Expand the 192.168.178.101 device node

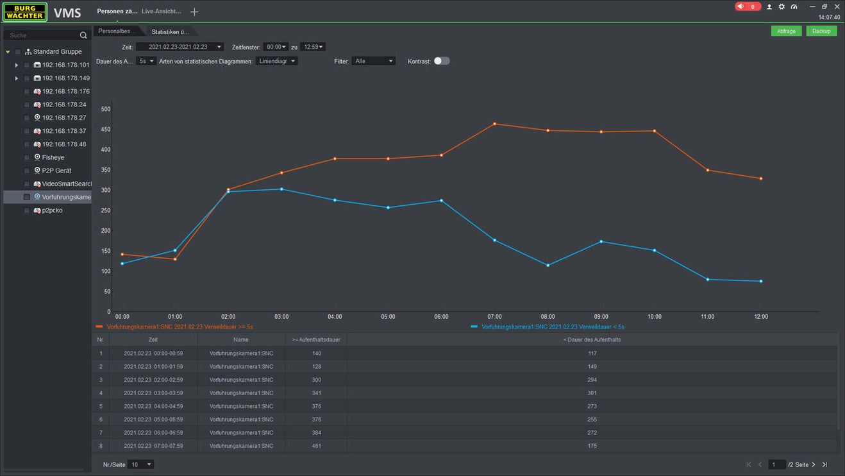(x=17, y=65)
